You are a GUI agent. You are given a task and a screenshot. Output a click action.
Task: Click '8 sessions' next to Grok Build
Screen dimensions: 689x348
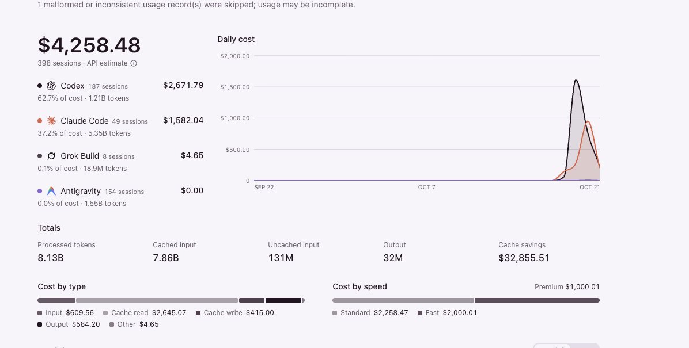point(119,156)
